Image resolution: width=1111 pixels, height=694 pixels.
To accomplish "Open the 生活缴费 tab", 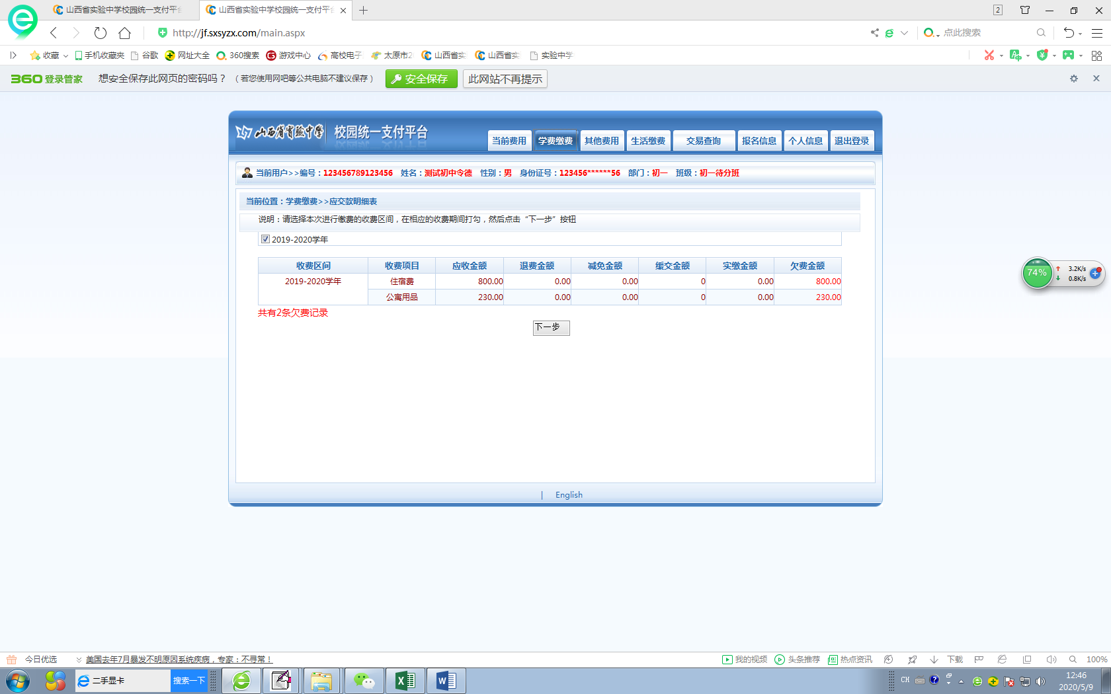I will point(648,141).
